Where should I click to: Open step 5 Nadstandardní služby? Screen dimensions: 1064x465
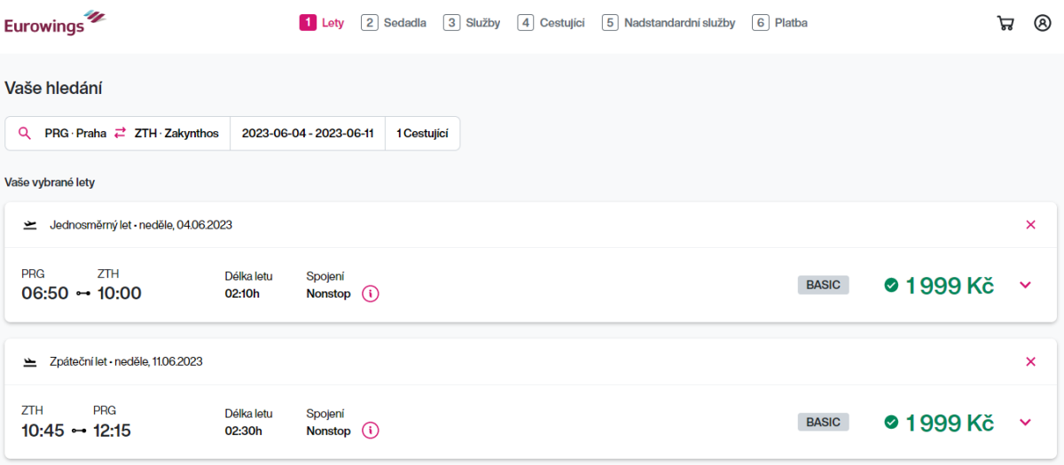tap(668, 23)
